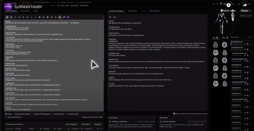The height and width of the screenshot is (131, 254).
Task: Toggle italic formatting in report editor
Action: (11, 17)
